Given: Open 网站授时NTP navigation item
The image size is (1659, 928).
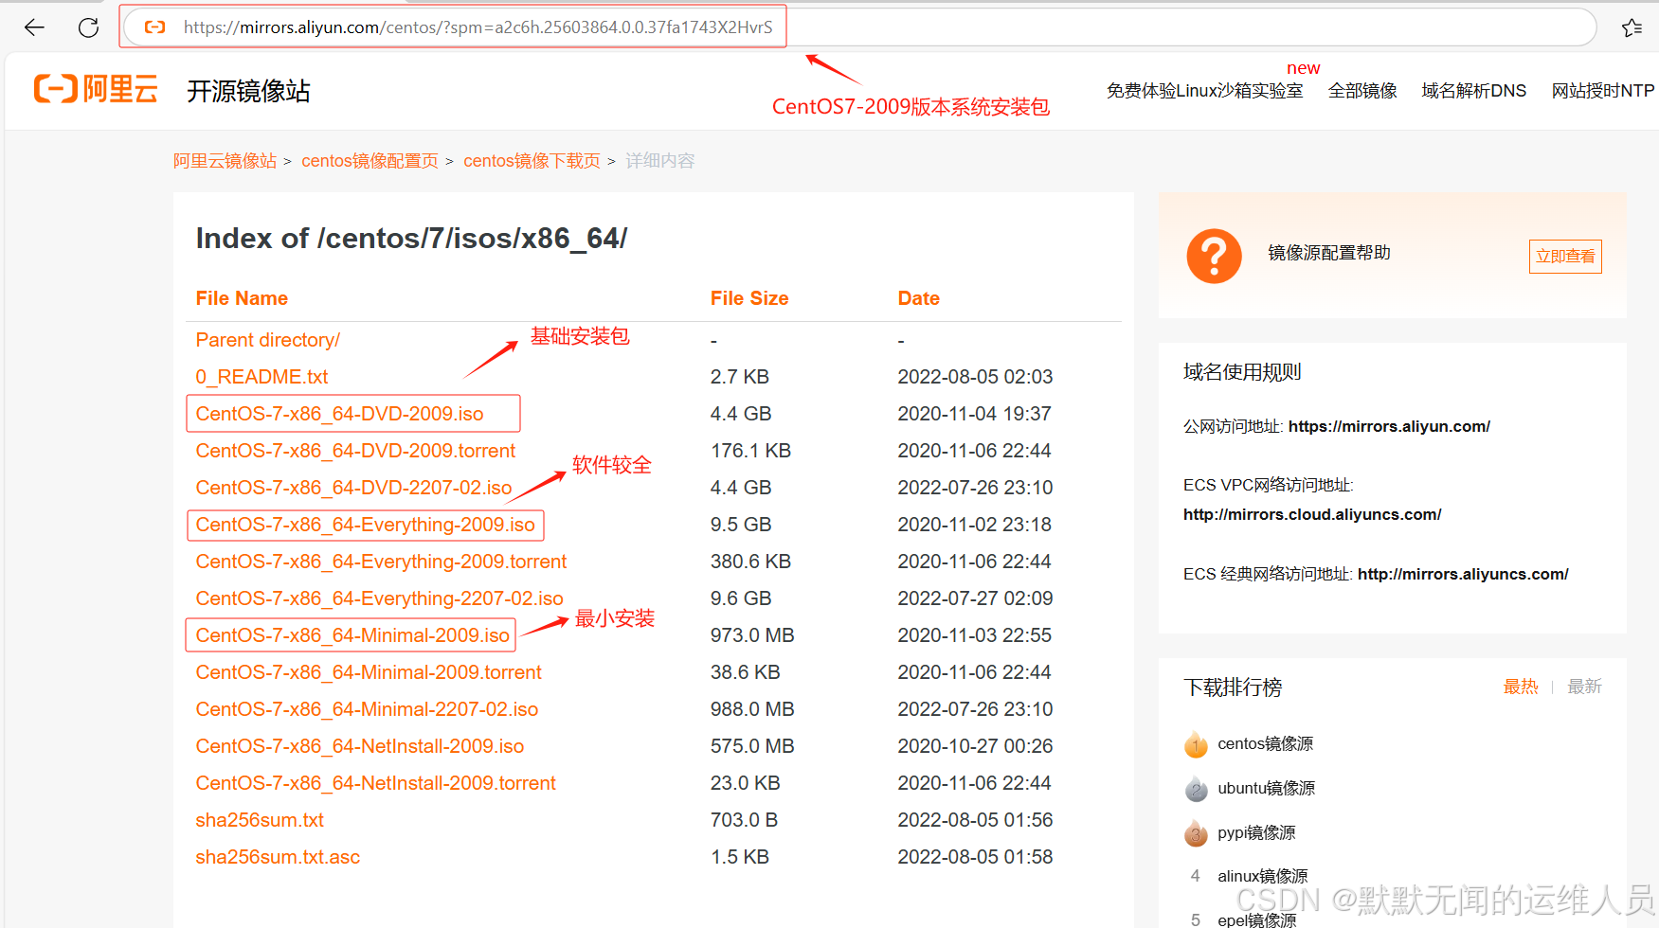Looking at the screenshot, I should [x=1602, y=91].
